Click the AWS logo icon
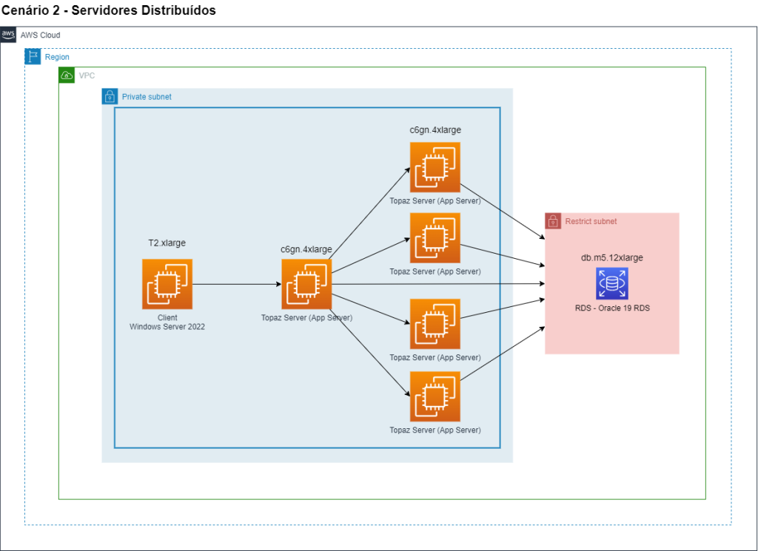 [x=8, y=35]
